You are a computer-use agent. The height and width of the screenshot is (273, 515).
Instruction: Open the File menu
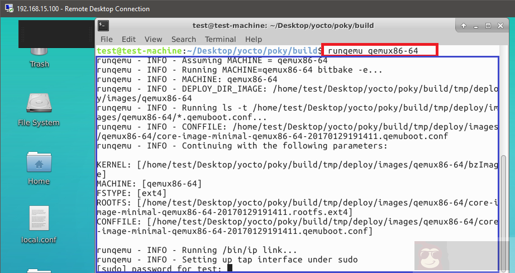coord(106,39)
